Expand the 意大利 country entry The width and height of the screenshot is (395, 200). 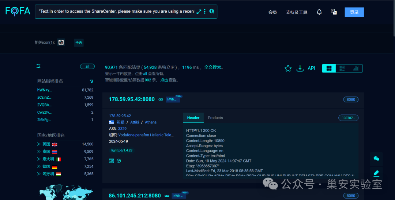coord(38,159)
